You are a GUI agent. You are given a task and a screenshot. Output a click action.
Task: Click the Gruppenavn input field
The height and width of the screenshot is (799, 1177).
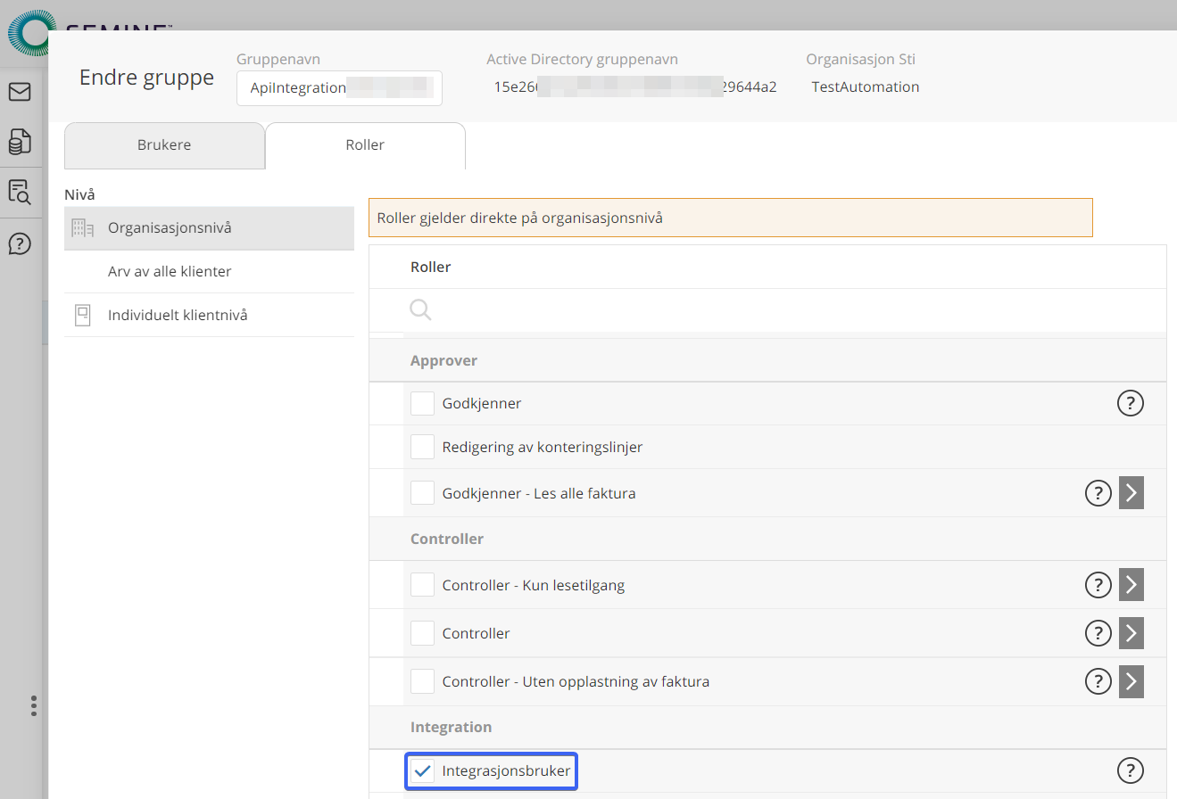tap(339, 87)
